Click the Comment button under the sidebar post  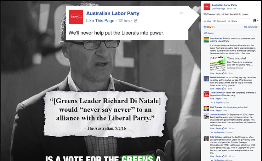(x=220, y=21)
